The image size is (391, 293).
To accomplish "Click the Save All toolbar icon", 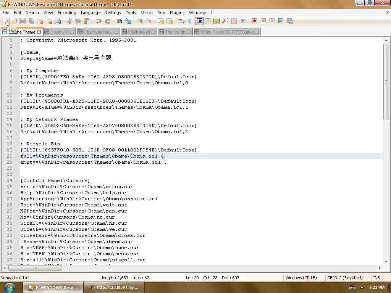I will tap(31, 21).
